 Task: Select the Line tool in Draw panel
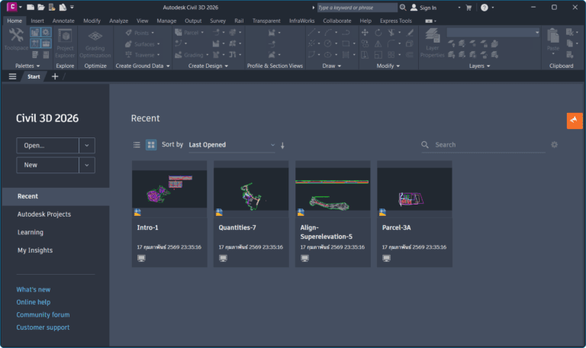click(x=311, y=33)
